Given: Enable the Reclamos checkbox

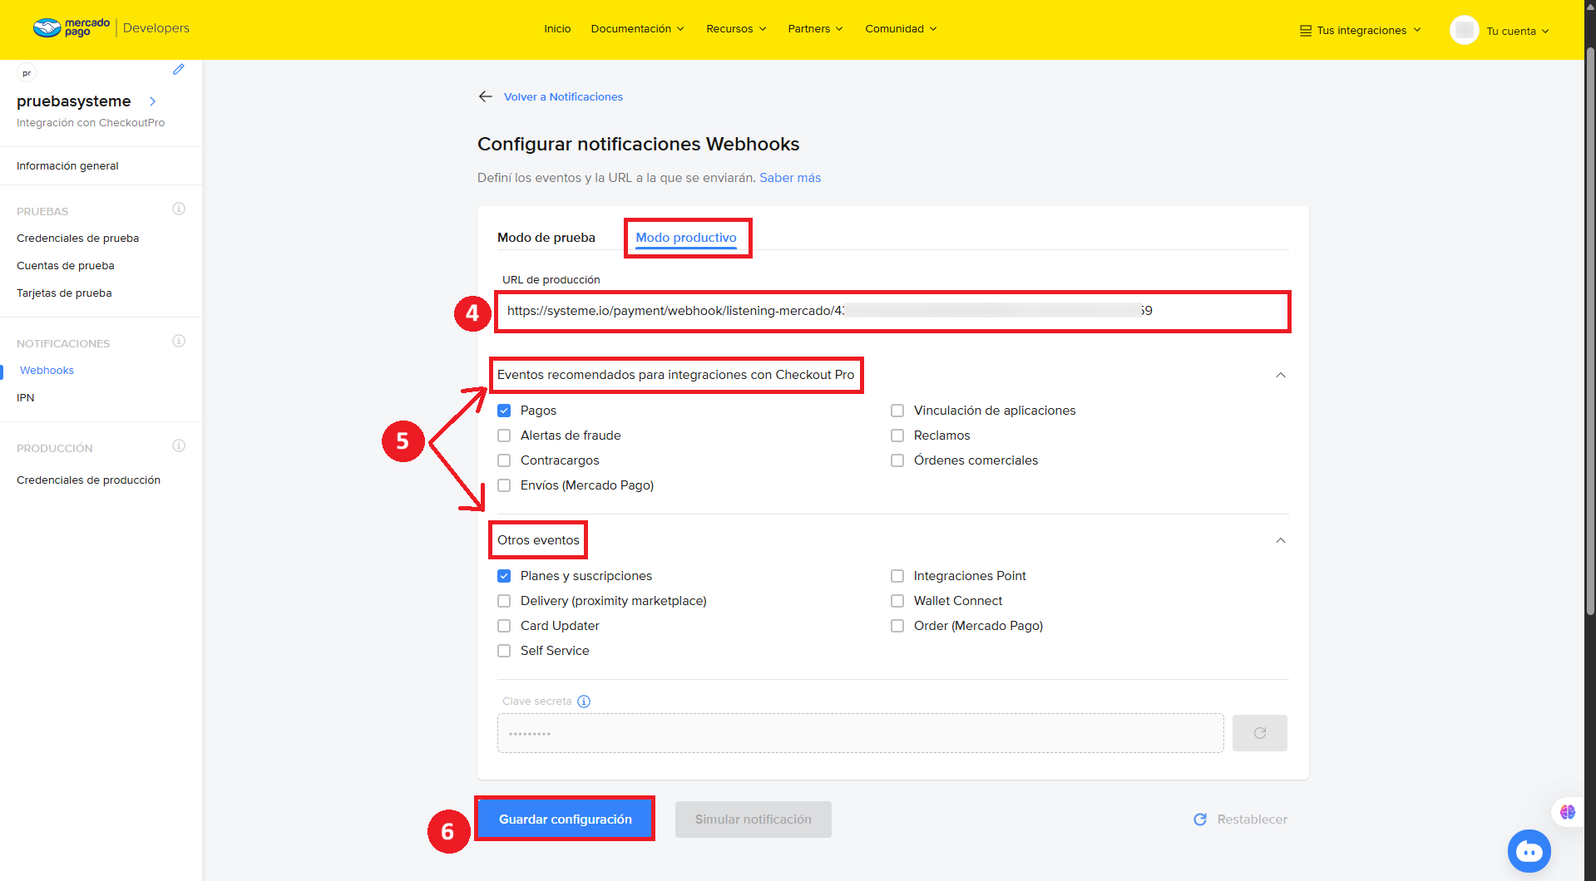Looking at the screenshot, I should click(x=897, y=436).
